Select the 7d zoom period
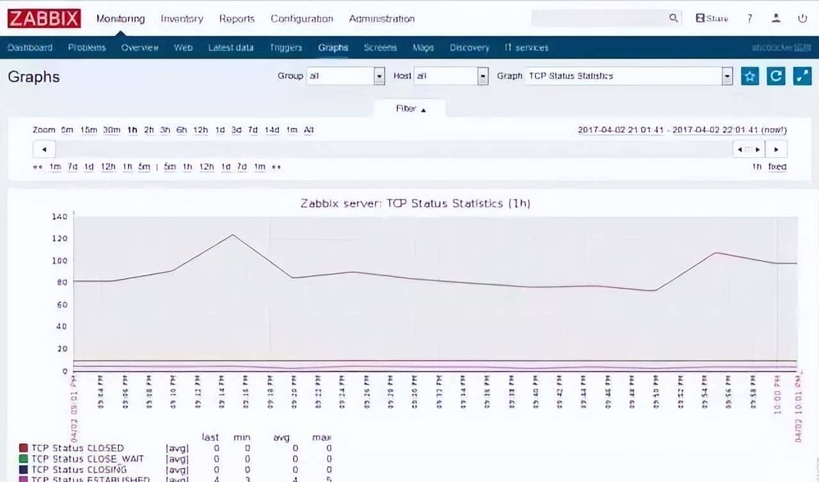The image size is (819, 482). (x=253, y=130)
